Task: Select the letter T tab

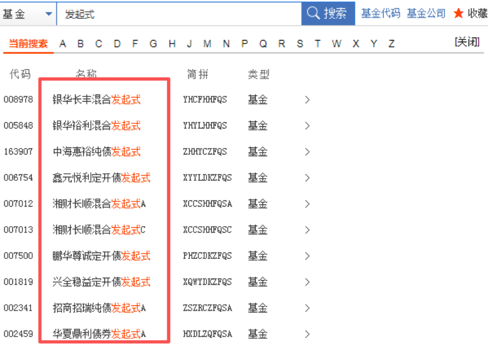Action: click(x=318, y=43)
